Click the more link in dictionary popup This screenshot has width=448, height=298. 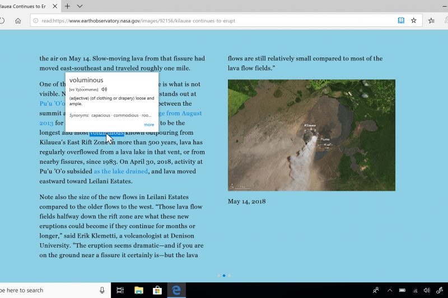149,125
